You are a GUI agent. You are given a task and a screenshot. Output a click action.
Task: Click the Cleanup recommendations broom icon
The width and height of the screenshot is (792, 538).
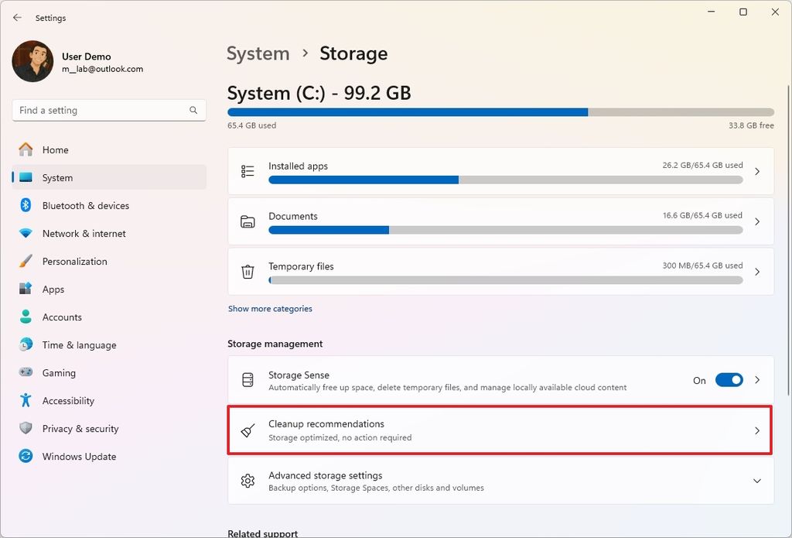(247, 430)
